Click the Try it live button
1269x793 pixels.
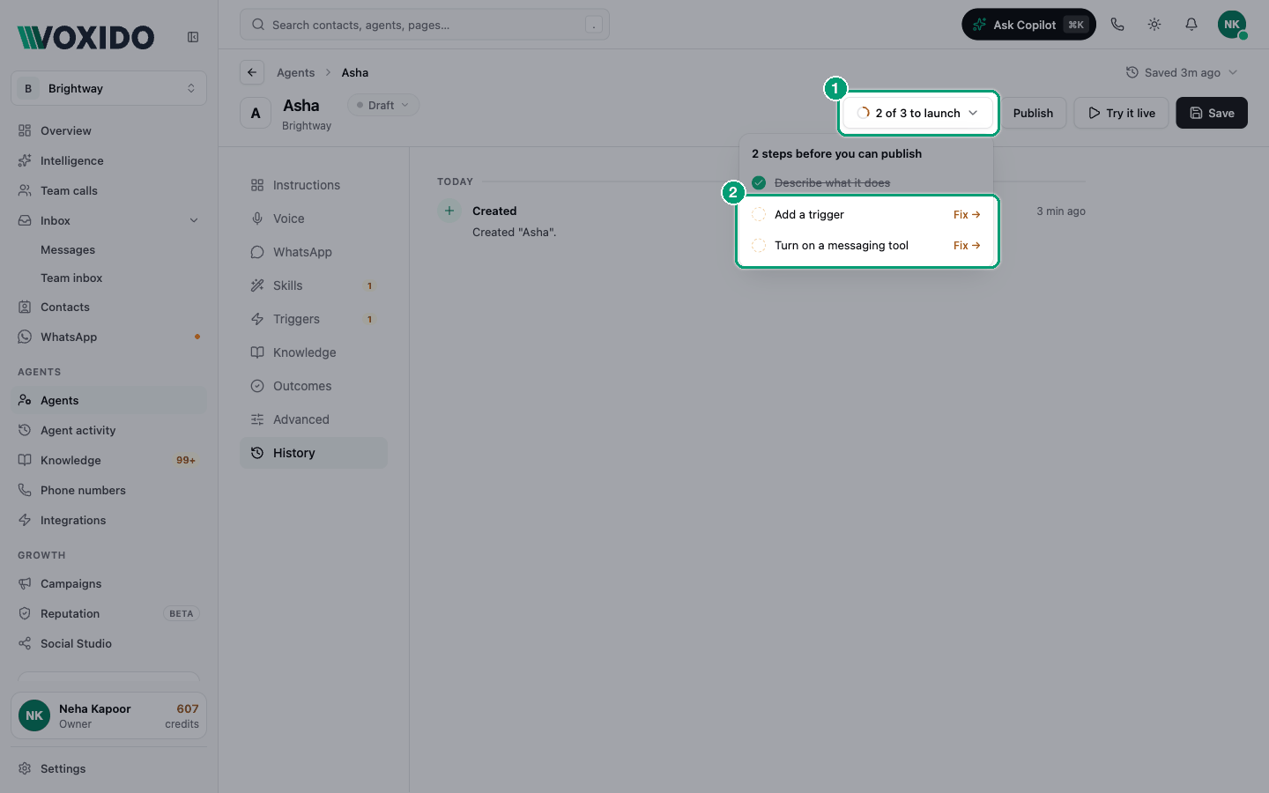1122,113
